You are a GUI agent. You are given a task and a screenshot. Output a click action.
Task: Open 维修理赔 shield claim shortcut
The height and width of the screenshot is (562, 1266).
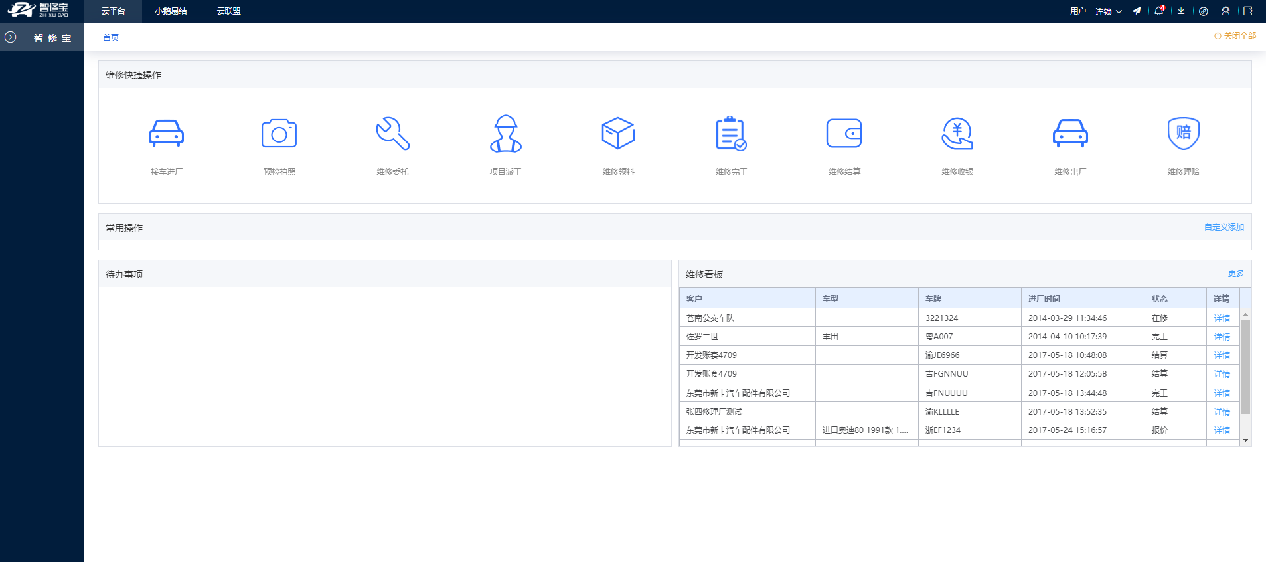coord(1183,134)
